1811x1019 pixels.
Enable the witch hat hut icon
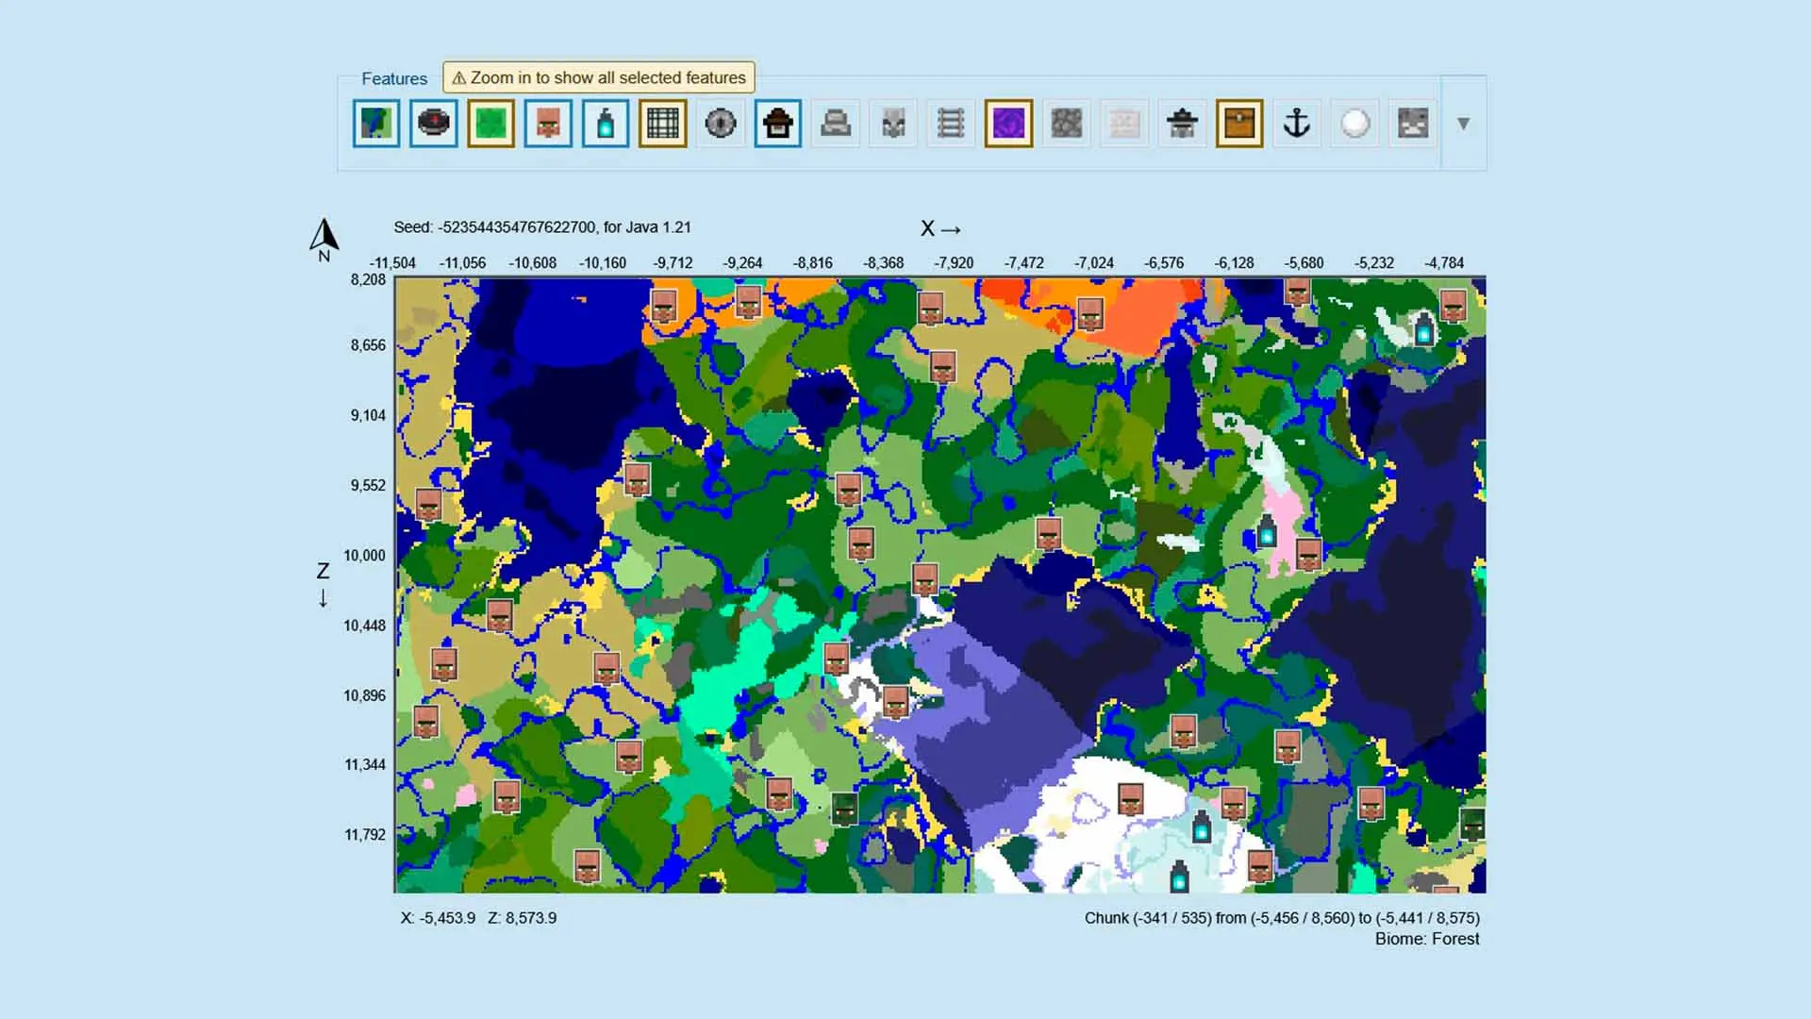(x=1182, y=124)
